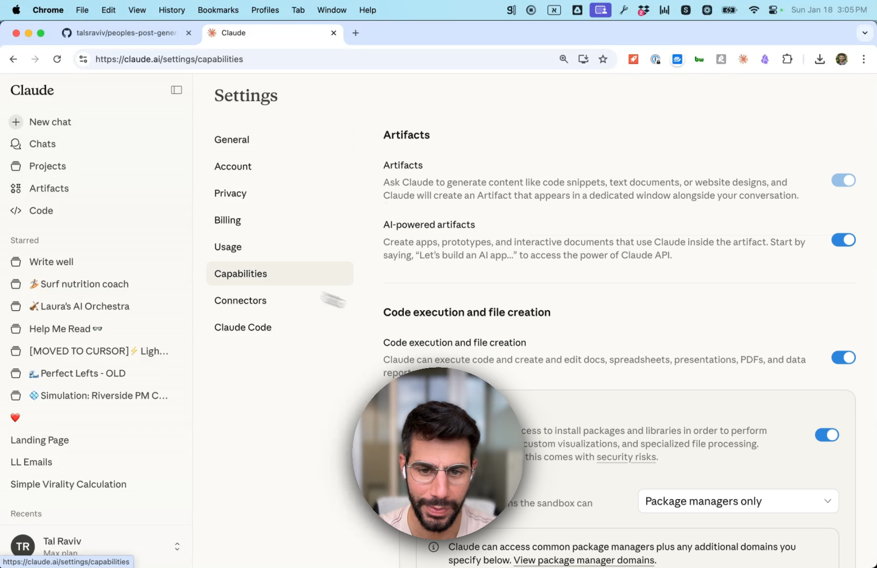
Task: Click the New chat plus icon
Action: pyautogui.click(x=16, y=122)
